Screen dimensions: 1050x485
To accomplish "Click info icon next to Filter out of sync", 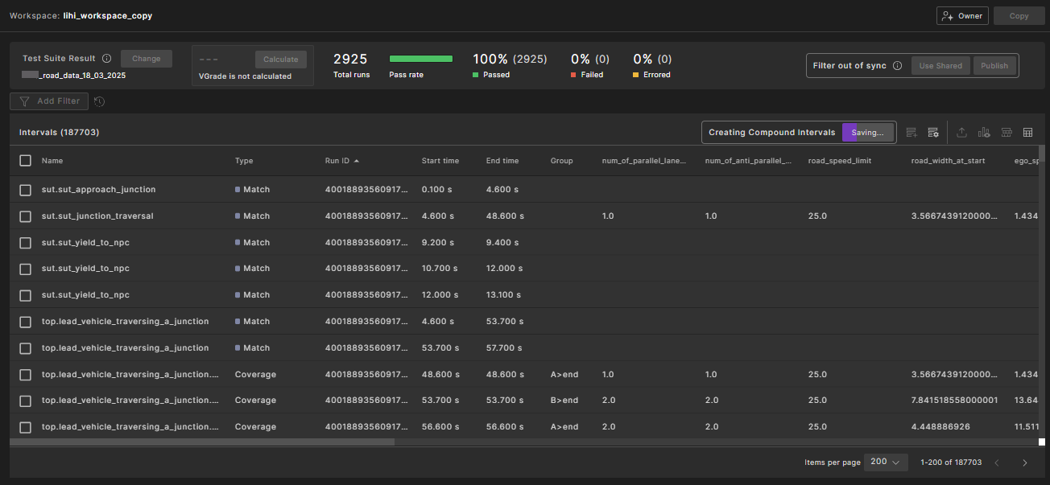I will coord(897,66).
